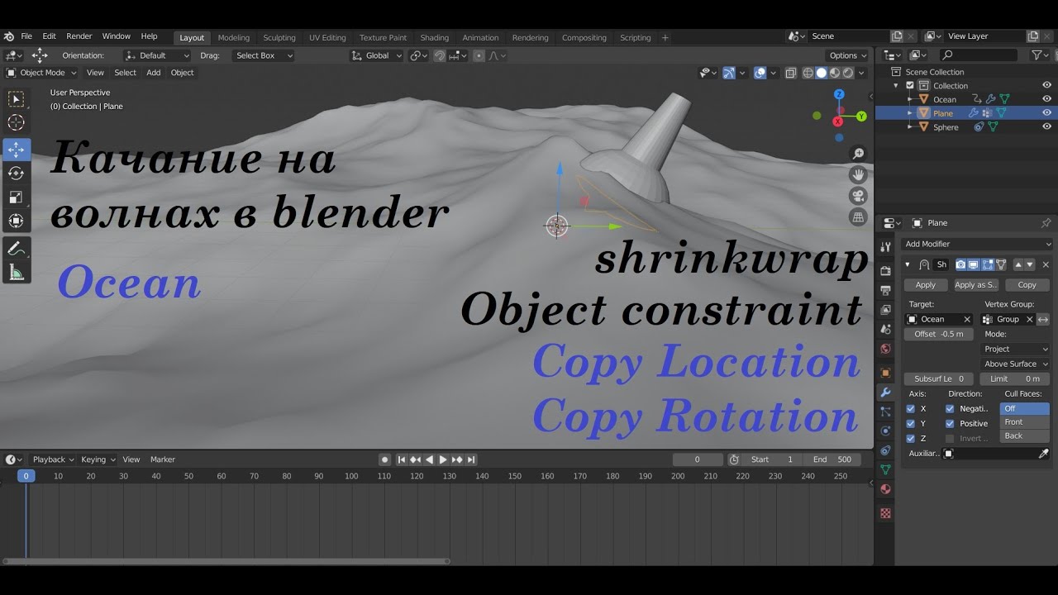Toggle Z axis checkbox
The width and height of the screenshot is (1058, 595).
point(911,438)
